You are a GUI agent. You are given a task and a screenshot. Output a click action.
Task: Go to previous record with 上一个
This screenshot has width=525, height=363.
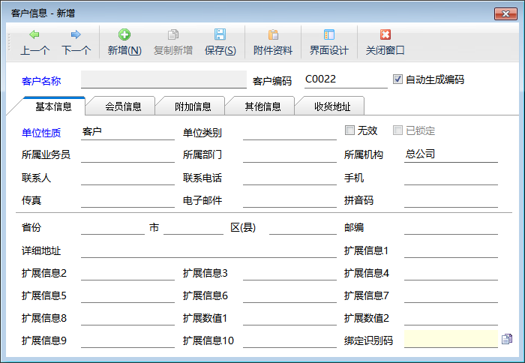point(34,43)
